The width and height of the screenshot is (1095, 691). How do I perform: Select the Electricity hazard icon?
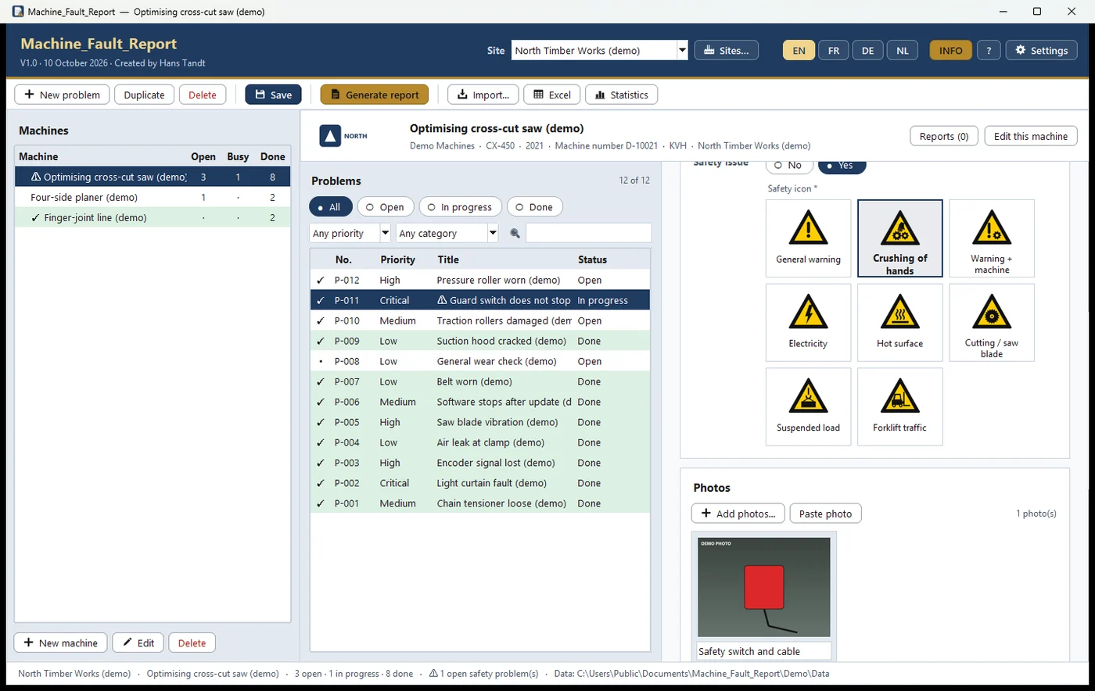[809, 323]
